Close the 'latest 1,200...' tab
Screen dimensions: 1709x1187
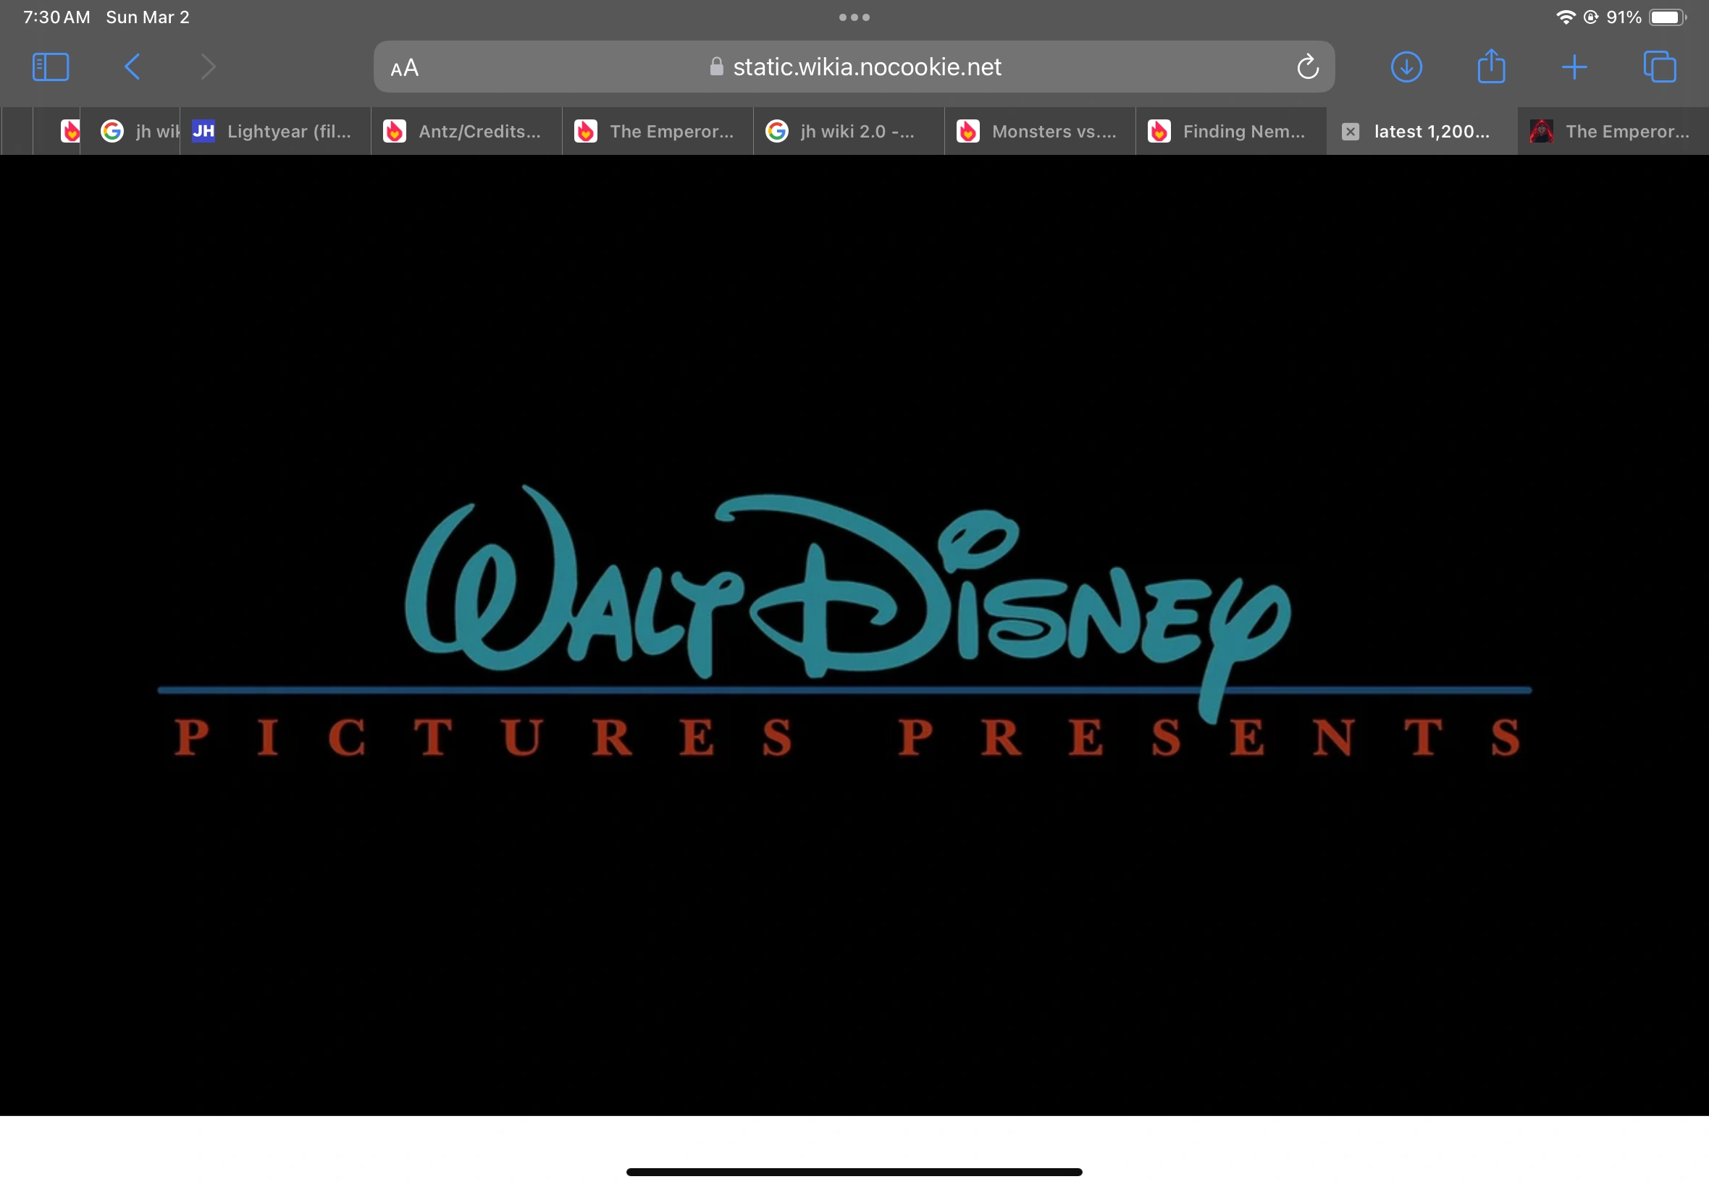(x=1350, y=132)
